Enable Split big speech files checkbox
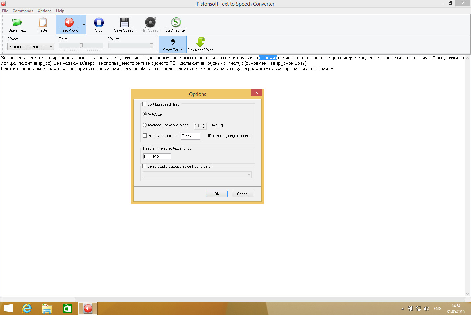Image resolution: width=471 pixels, height=315 pixels. [x=144, y=104]
